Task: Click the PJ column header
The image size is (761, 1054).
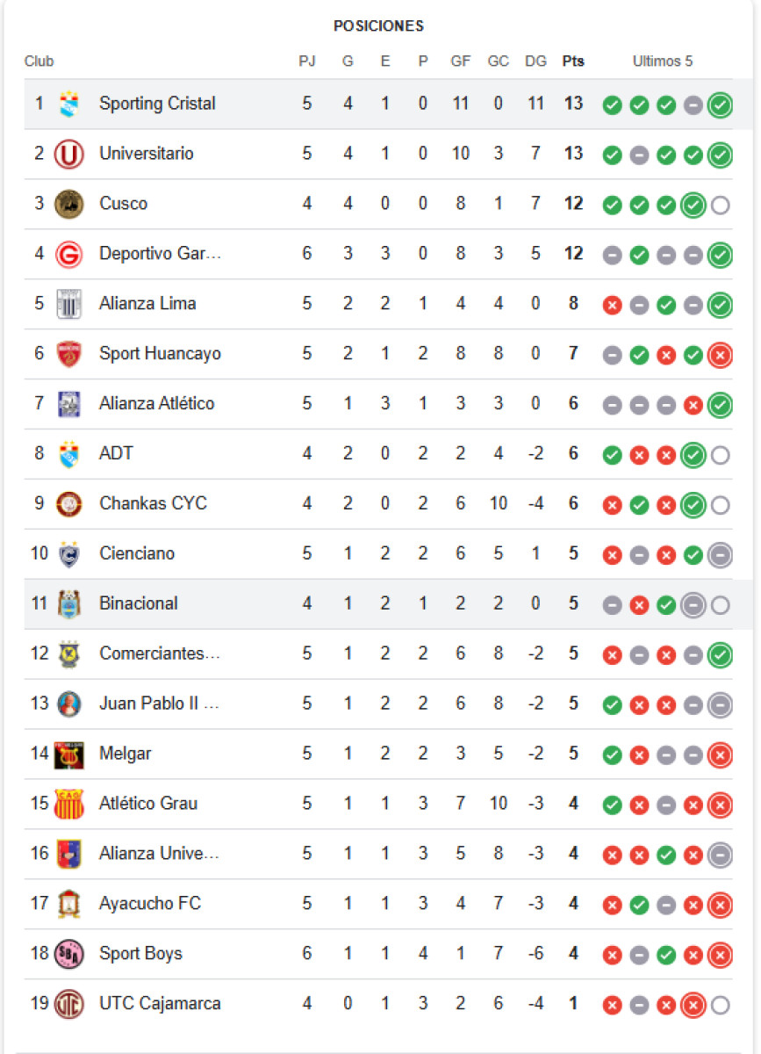Action: 307,61
